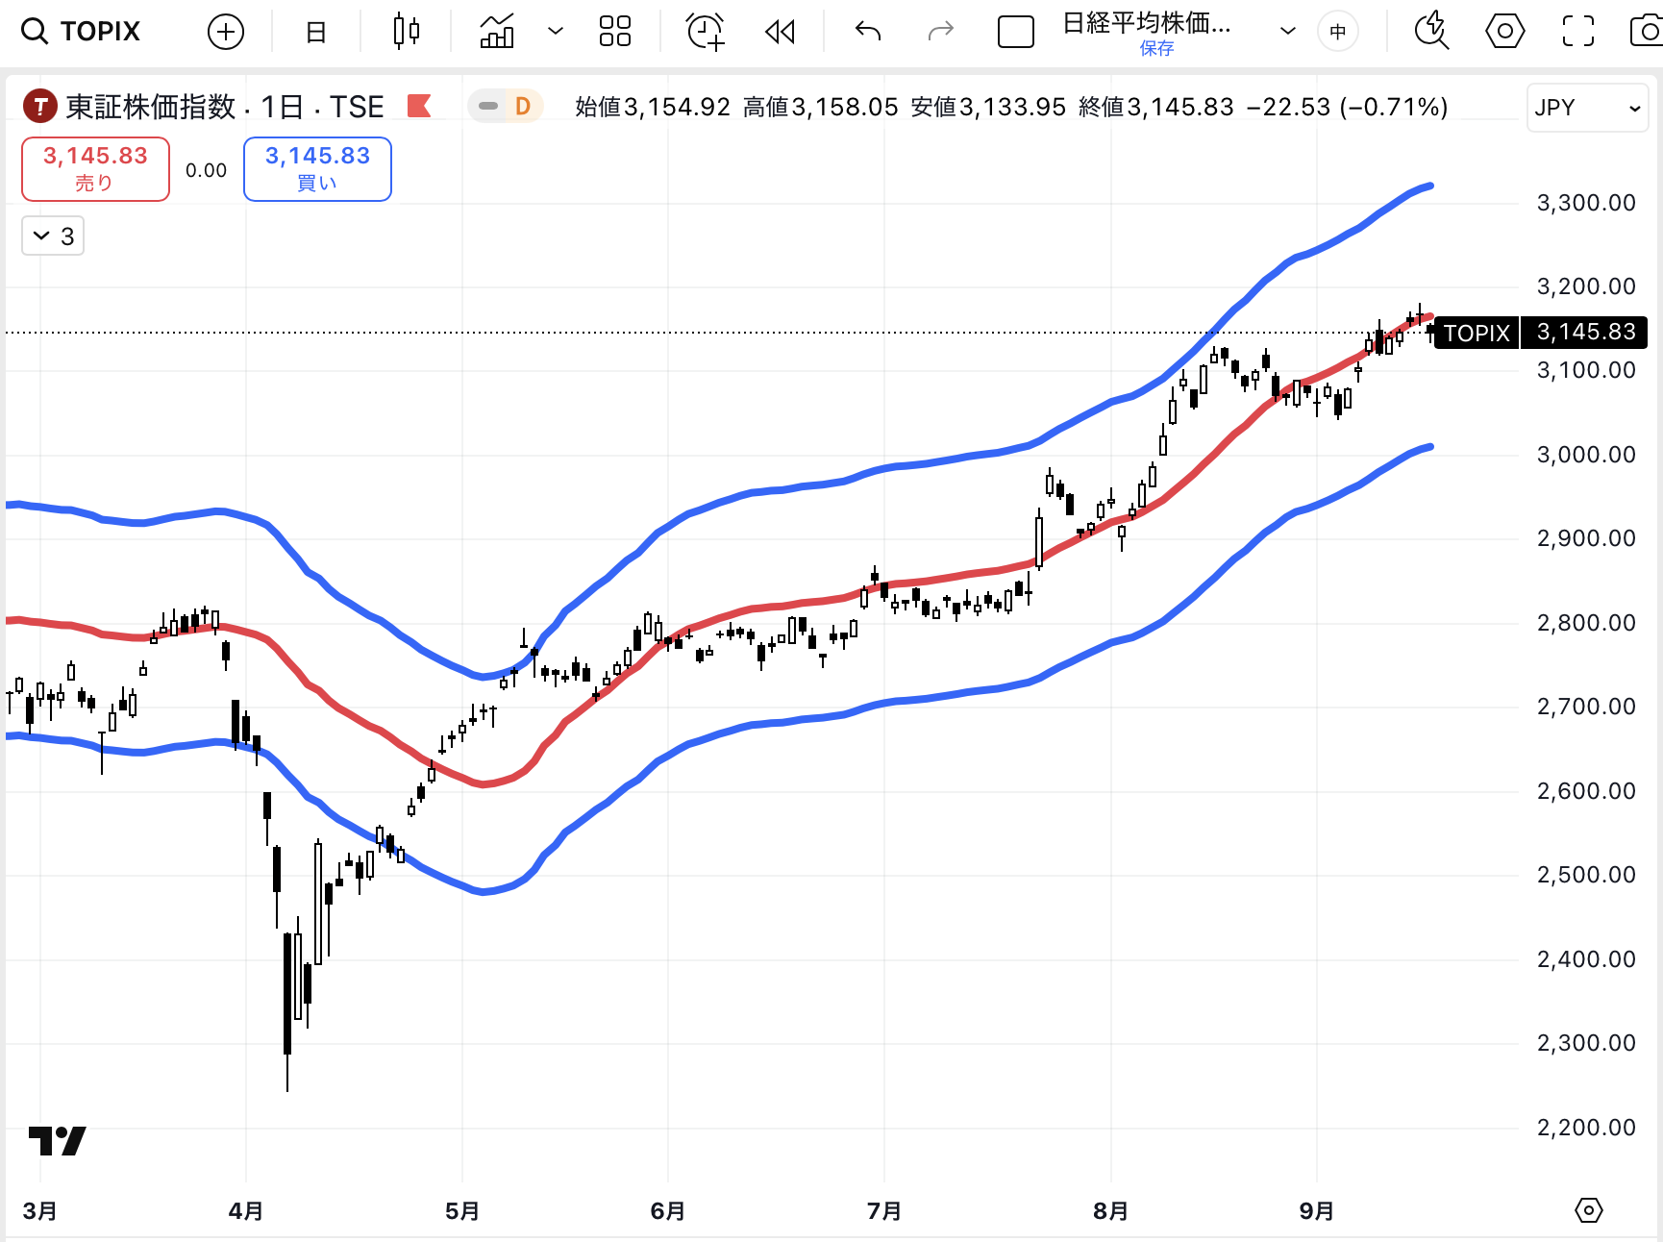Screen dimensions: 1663x1242
Task: Click the 9月 date axis label
Action: (1316, 1210)
